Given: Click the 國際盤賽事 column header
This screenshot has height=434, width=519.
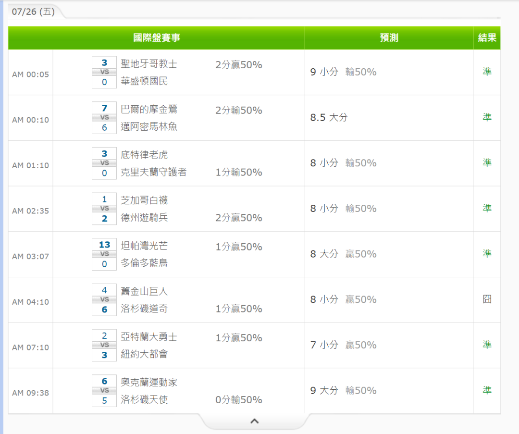Looking at the screenshot, I should [x=157, y=38].
